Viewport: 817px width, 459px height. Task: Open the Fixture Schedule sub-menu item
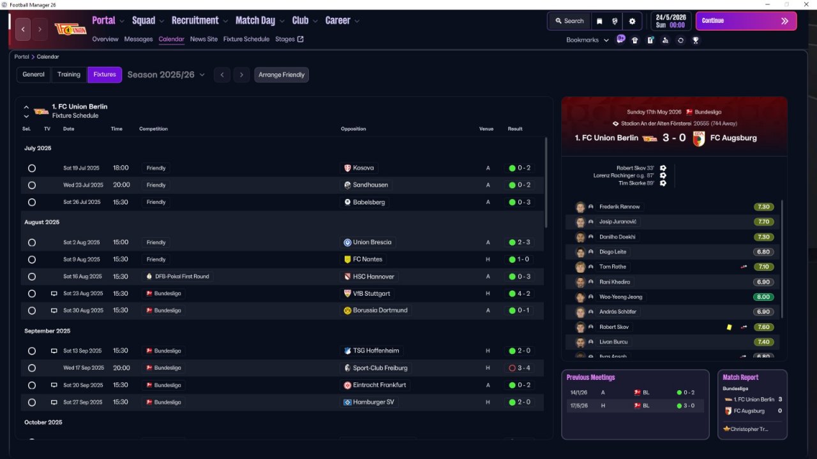tap(246, 39)
